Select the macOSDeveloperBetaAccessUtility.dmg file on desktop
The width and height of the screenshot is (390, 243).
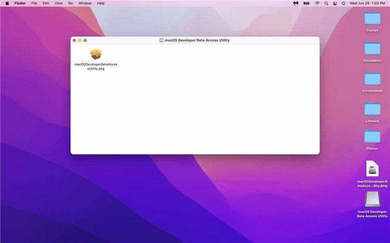(372, 169)
